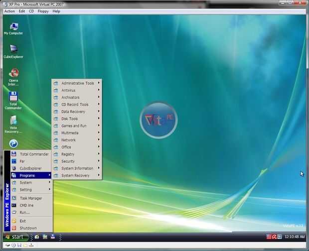Launch Far from start menu
The width and height of the screenshot is (309, 251).
(31, 161)
